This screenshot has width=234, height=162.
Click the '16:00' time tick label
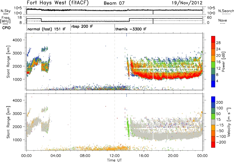click(x=144, y=156)
